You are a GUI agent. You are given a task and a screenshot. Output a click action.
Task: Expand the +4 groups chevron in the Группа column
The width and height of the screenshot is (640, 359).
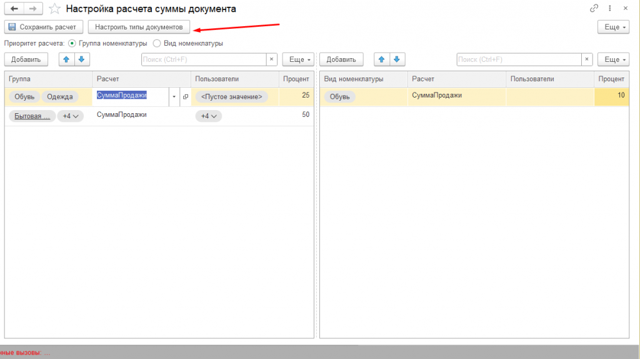click(70, 116)
